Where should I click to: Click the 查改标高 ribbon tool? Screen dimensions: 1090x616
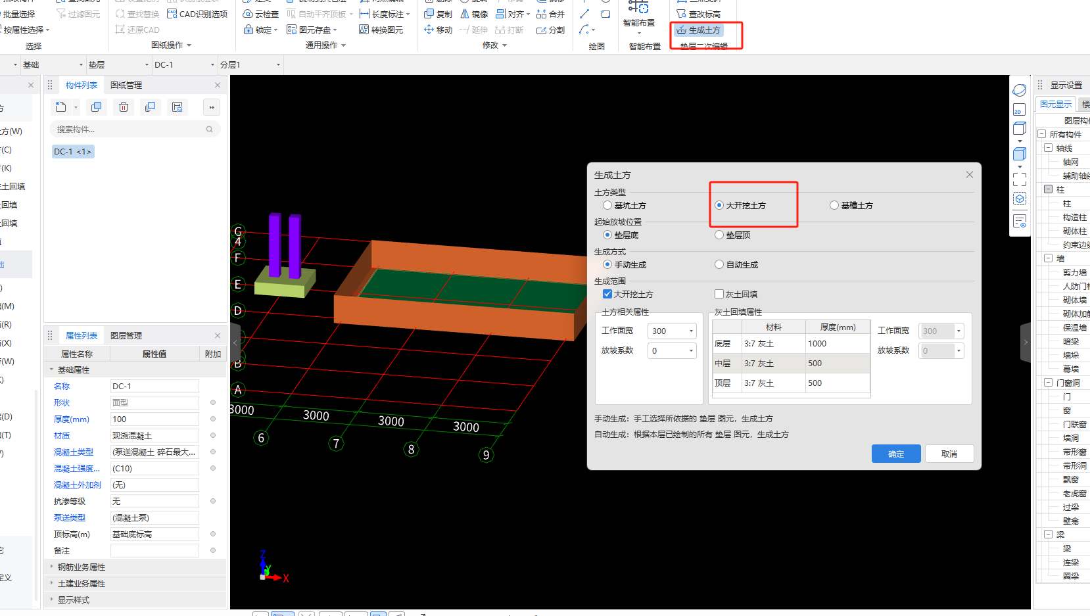(x=699, y=14)
